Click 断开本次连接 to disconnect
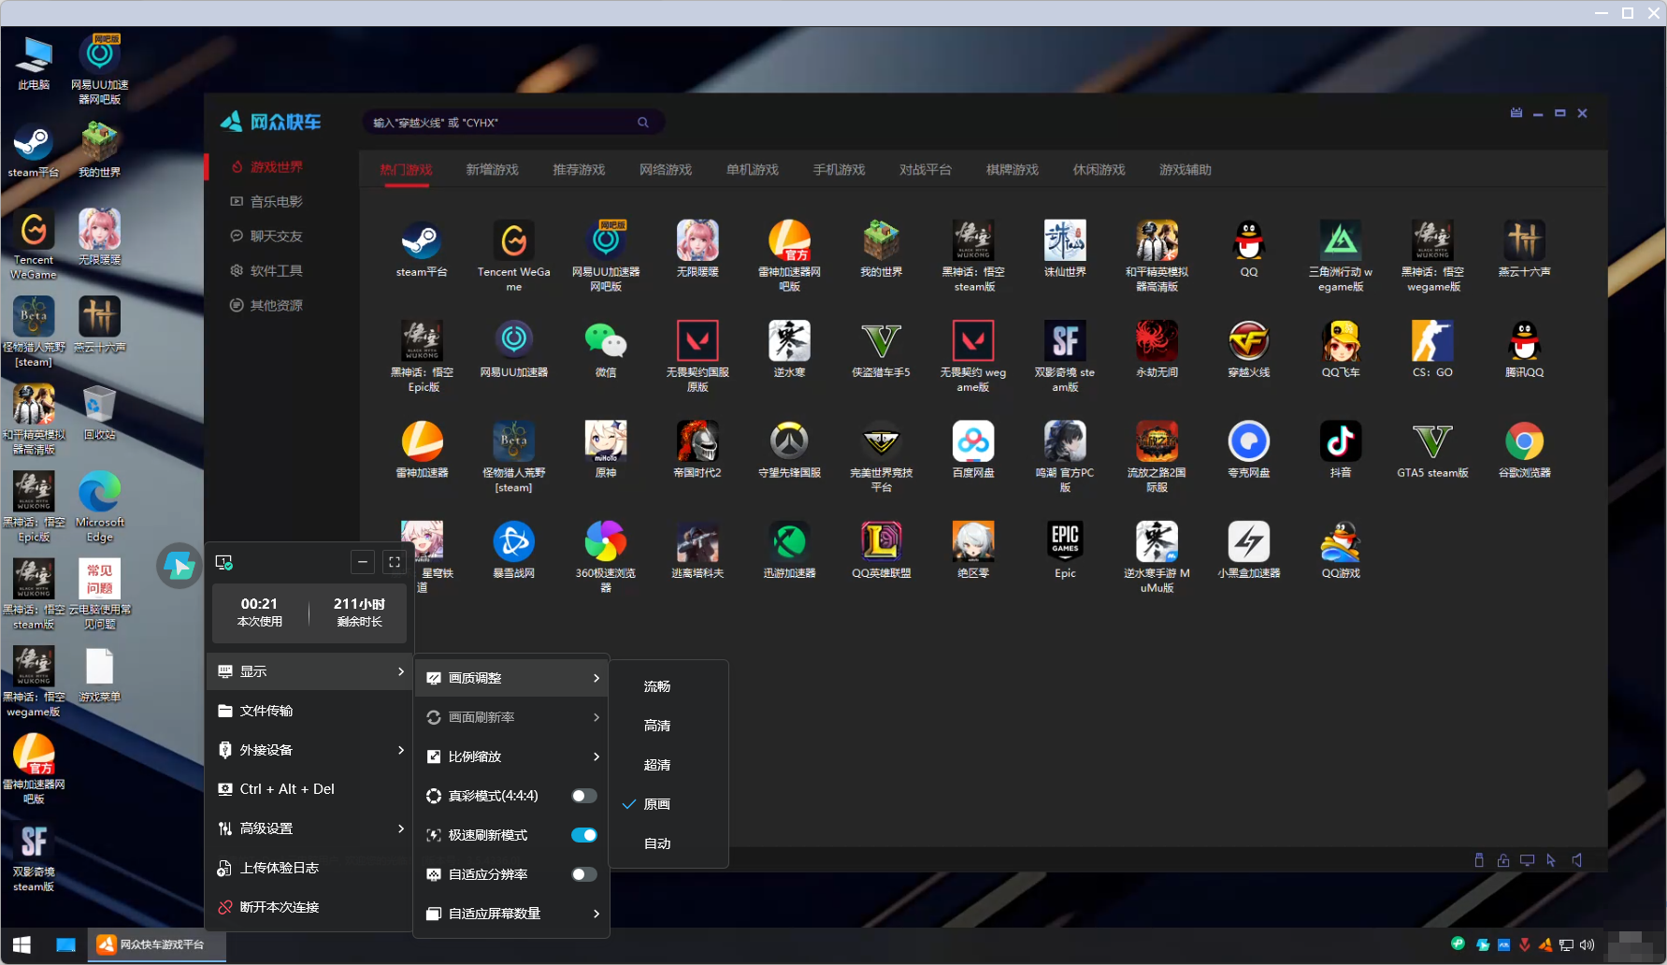 [x=309, y=907]
